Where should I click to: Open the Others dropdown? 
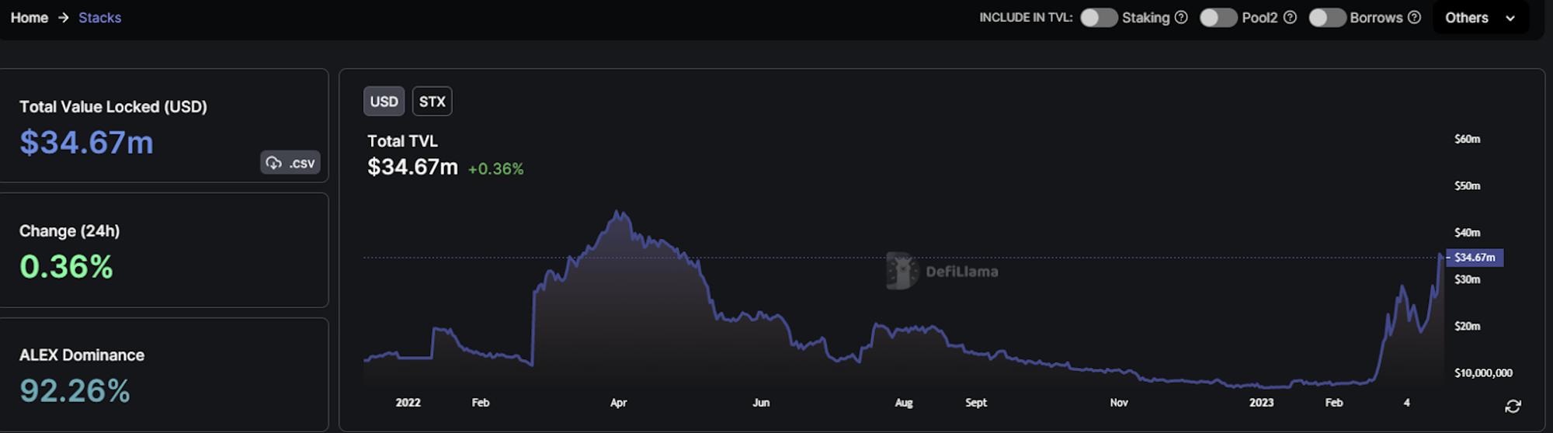1480,17
